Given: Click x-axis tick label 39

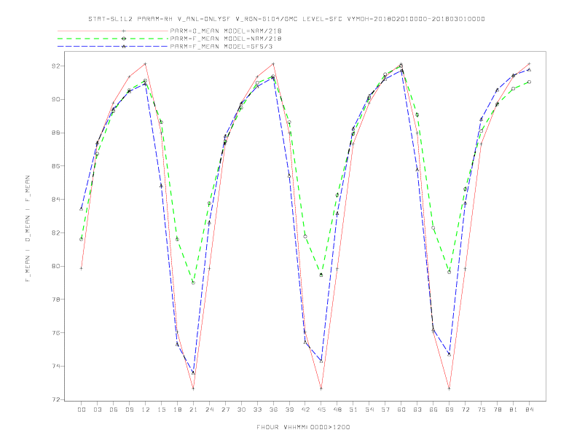Looking at the screenshot, I should click(x=289, y=410).
